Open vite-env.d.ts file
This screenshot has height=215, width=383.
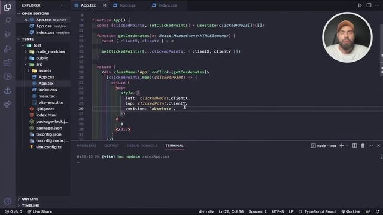50,102
